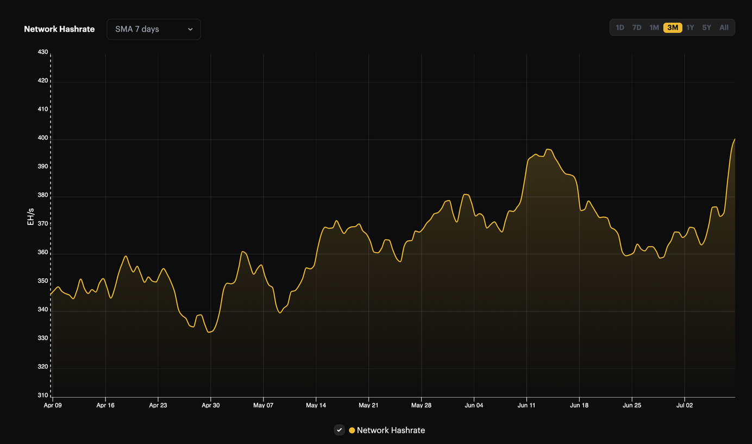Click the May 14 x-axis label
752x444 pixels.
click(316, 405)
